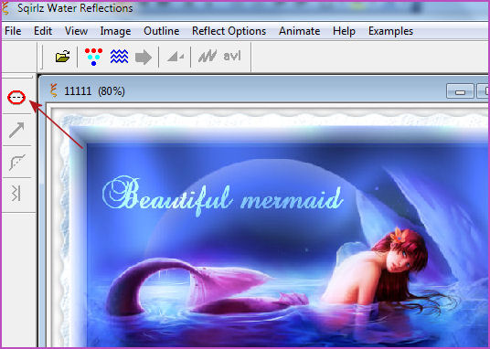Screen dimensions: 490x349
Task: Click the save GIF zigzag icon
Action: tap(208, 57)
